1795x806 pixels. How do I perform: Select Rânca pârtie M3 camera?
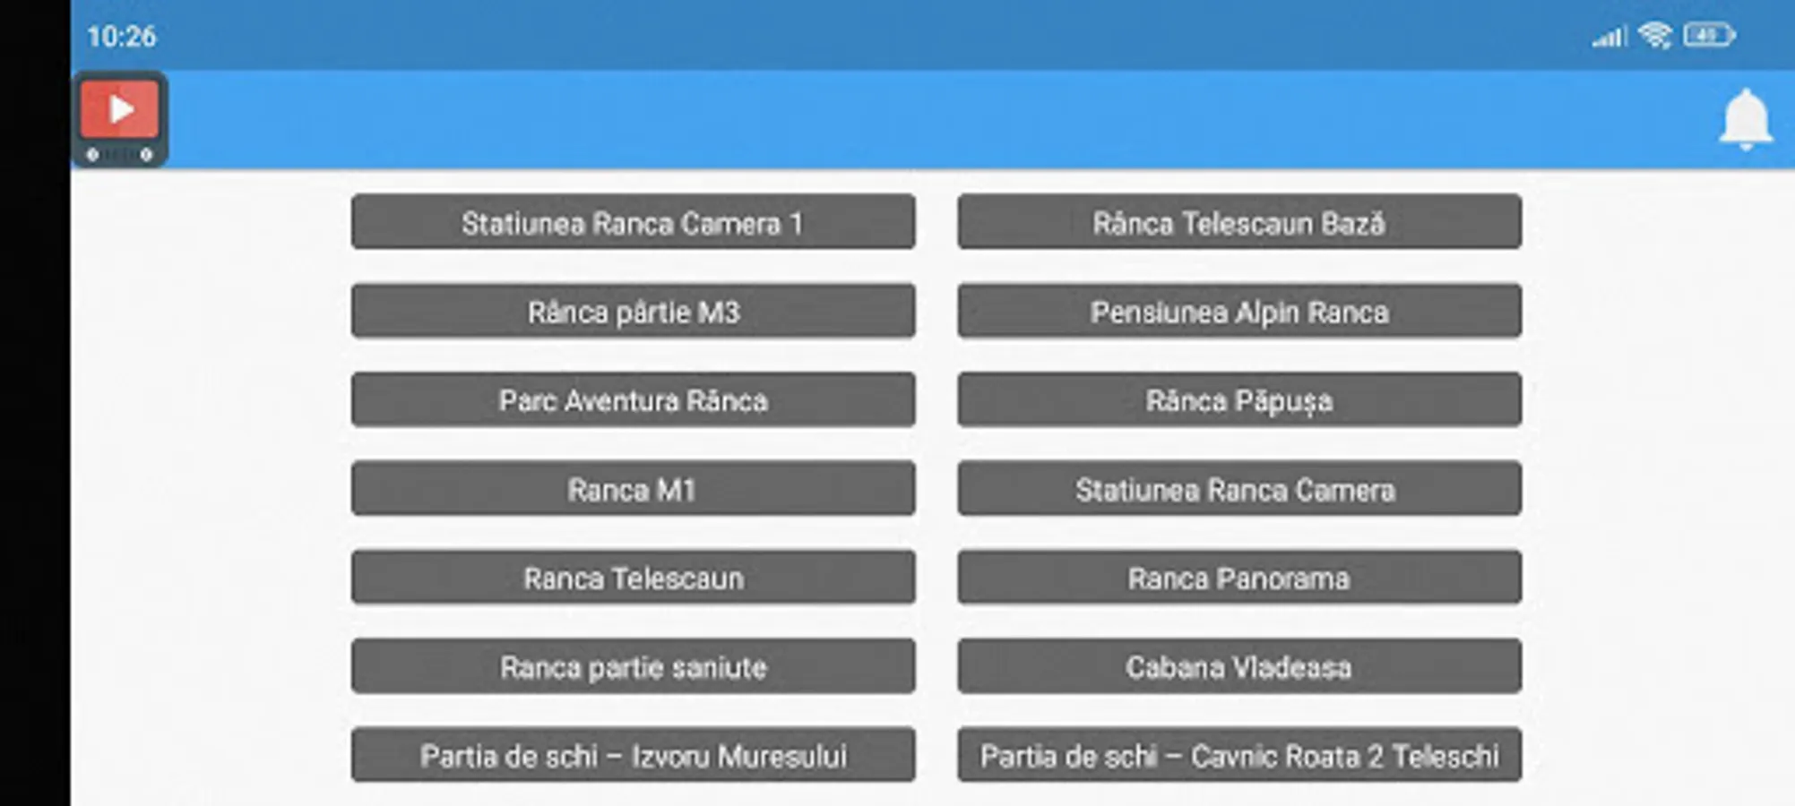pos(634,311)
